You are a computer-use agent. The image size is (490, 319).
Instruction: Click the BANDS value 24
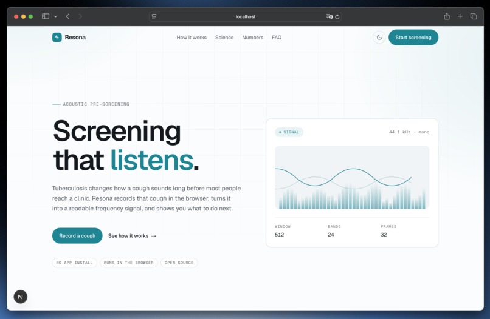pyautogui.click(x=331, y=235)
